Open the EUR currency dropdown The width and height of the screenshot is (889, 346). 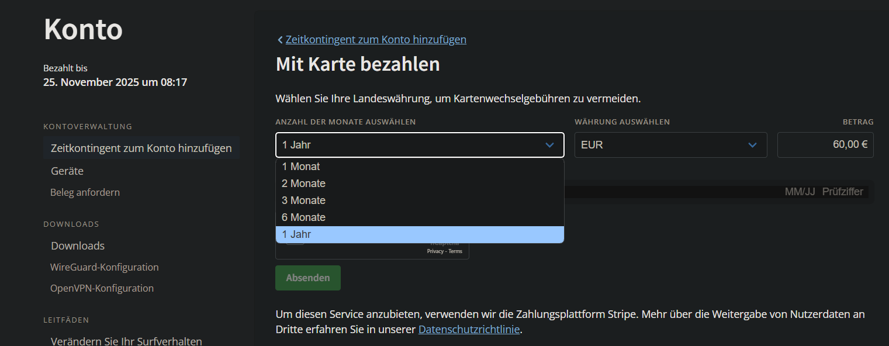tap(670, 145)
